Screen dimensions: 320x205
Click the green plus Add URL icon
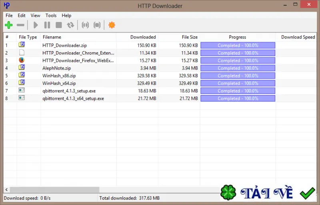[9, 25]
